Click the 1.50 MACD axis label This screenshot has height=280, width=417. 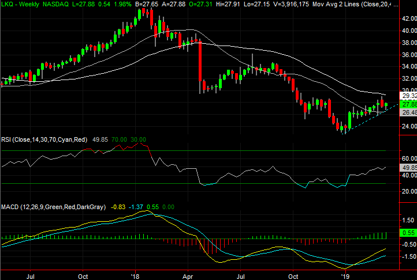[409, 220]
